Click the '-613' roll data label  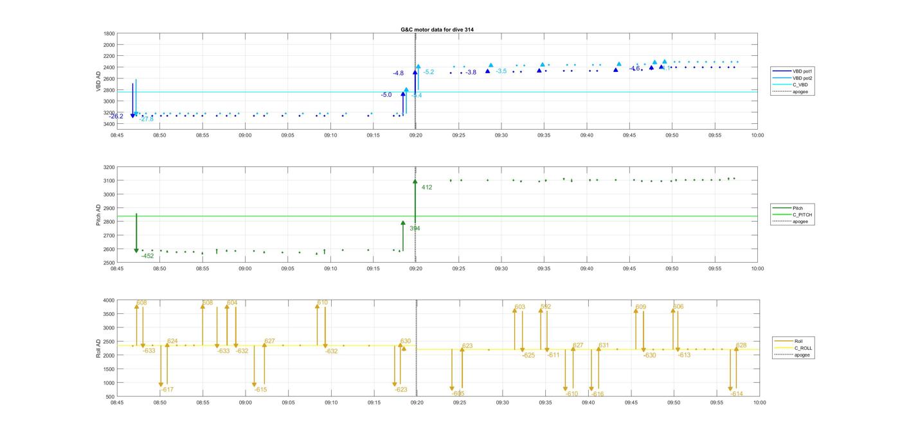point(684,354)
